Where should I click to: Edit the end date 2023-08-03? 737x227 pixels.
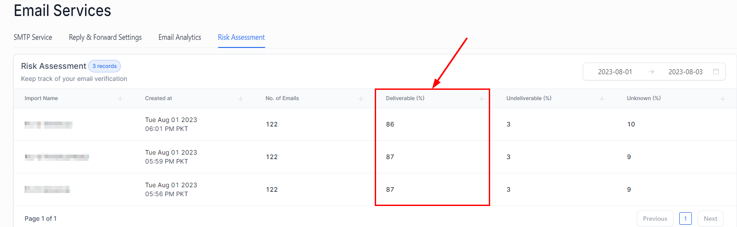point(685,72)
